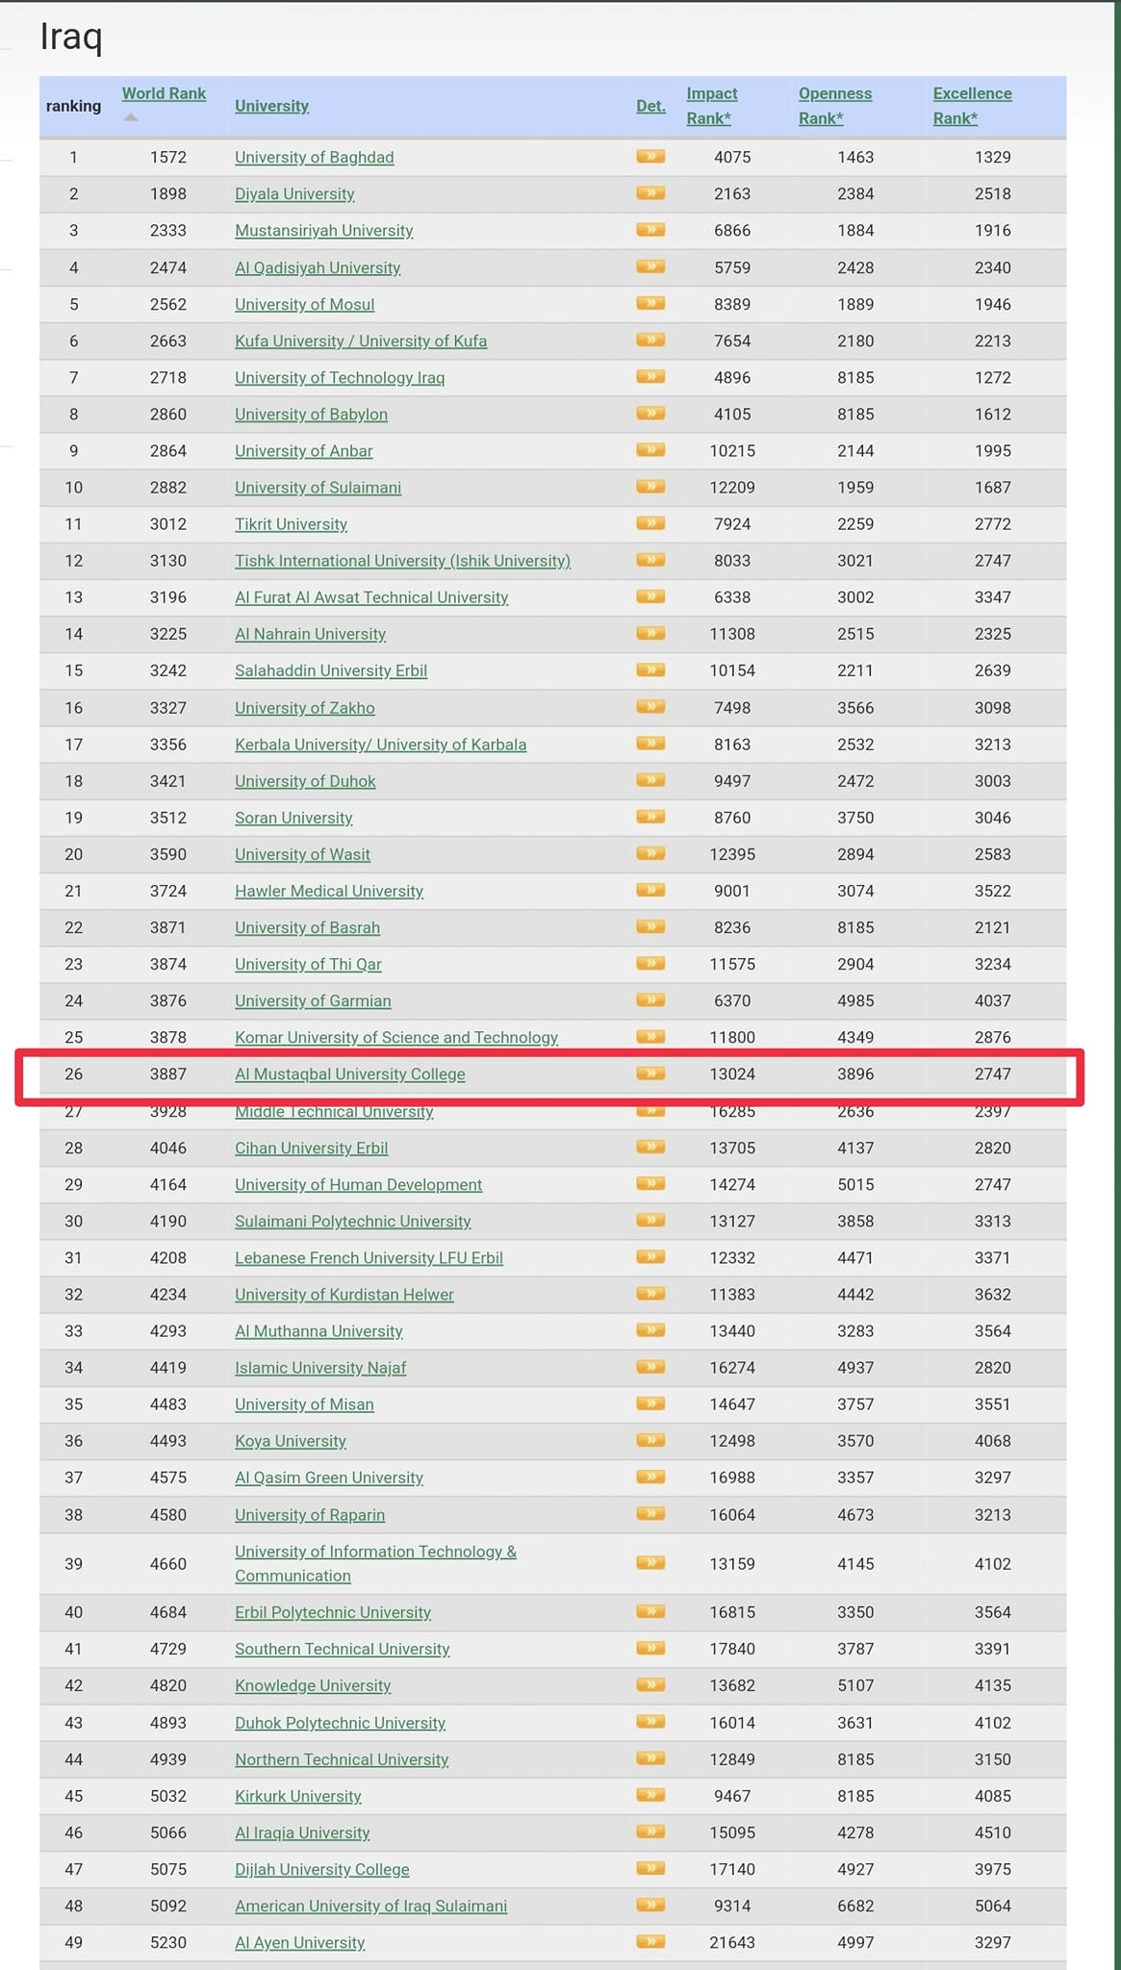Sort by Excellence Rank column header
This screenshot has height=1970, width=1121.
972,106
